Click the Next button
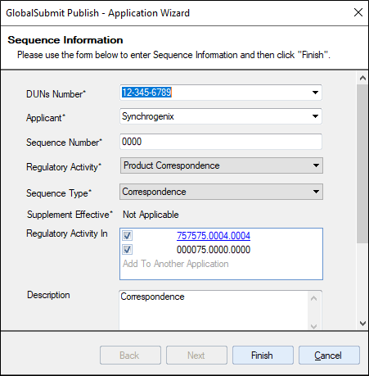 click(x=196, y=356)
